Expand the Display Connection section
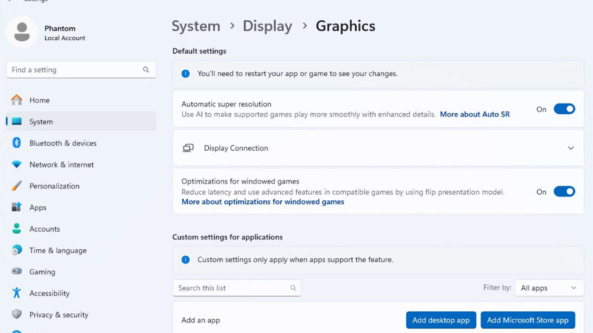The image size is (593, 333). tap(571, 148)
